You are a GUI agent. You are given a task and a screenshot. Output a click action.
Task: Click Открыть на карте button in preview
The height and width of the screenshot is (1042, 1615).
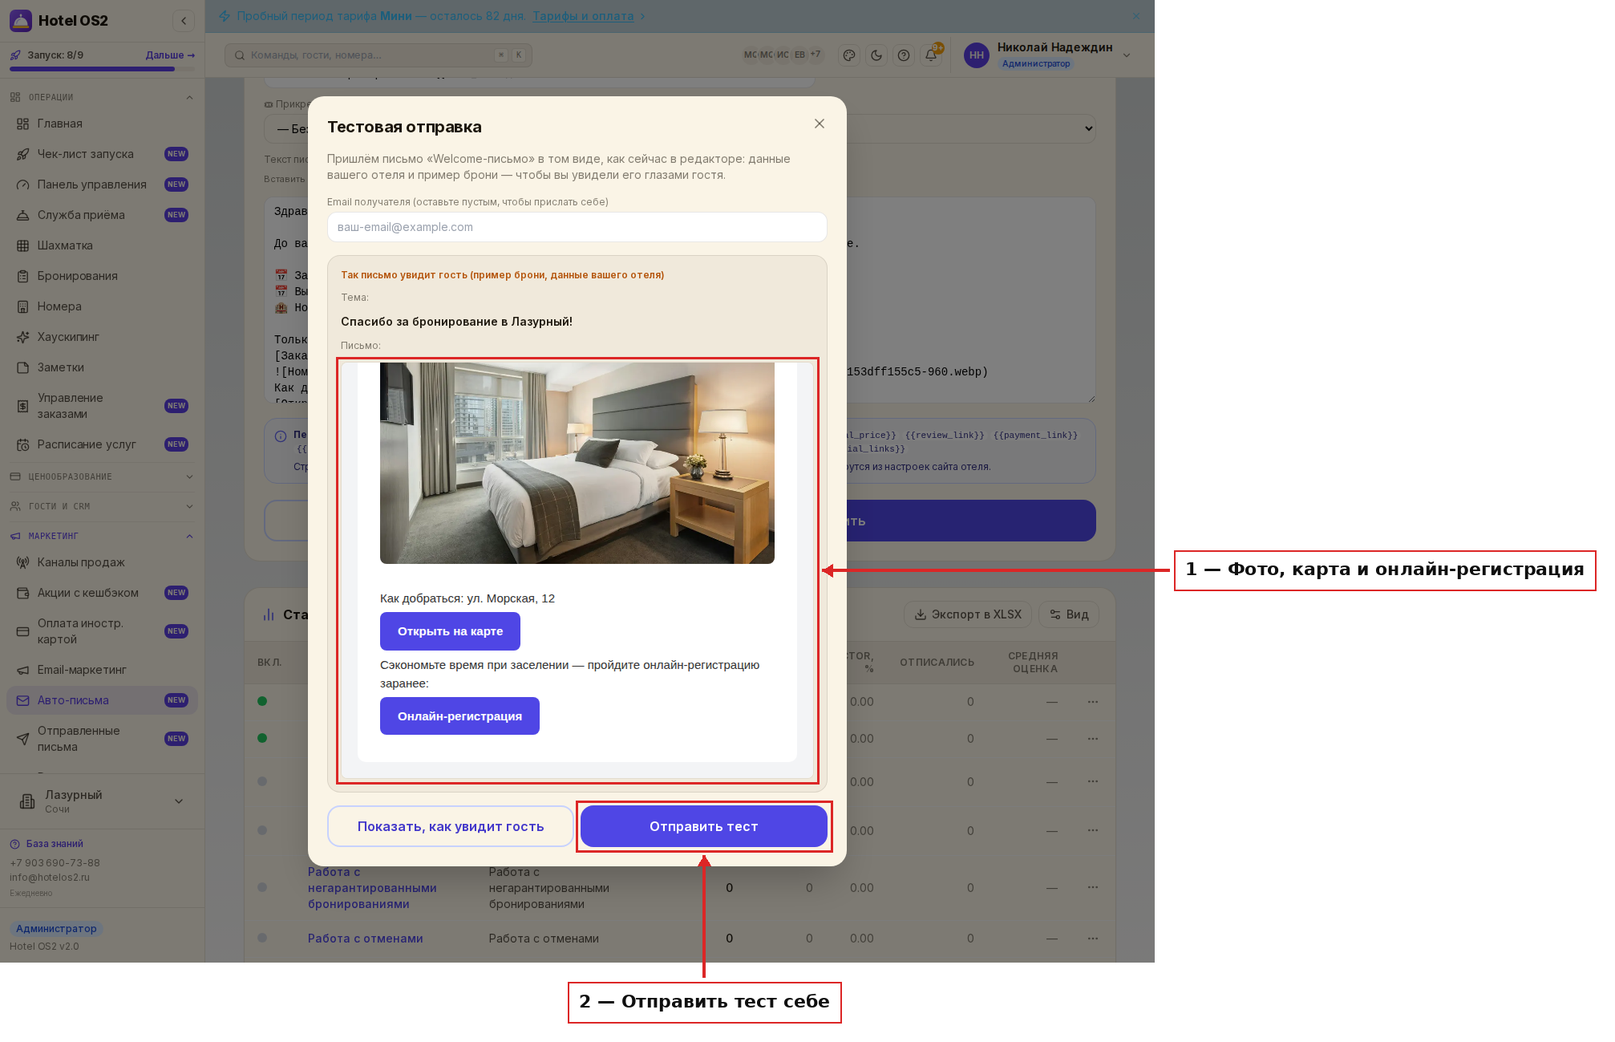point(450,631)
